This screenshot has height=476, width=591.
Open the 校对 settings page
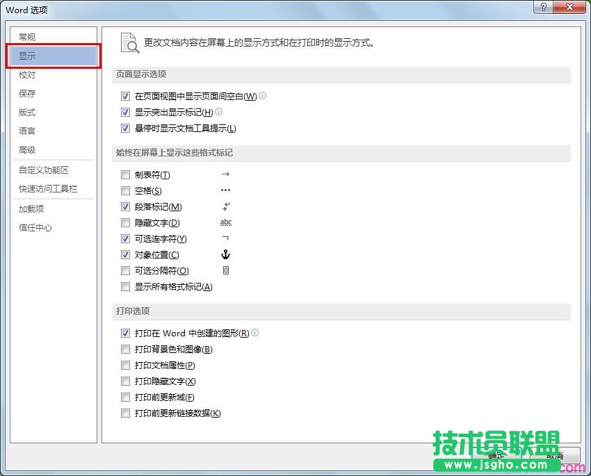coord(27,75)
